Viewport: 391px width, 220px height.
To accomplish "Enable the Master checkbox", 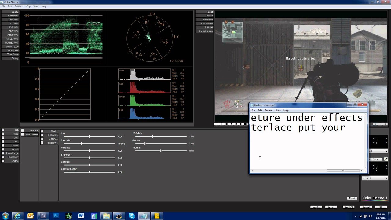I will pyautogui.click(x=42, y=131).
